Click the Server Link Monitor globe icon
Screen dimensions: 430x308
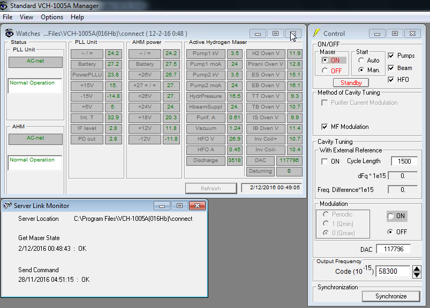click(x=7, y=206)
